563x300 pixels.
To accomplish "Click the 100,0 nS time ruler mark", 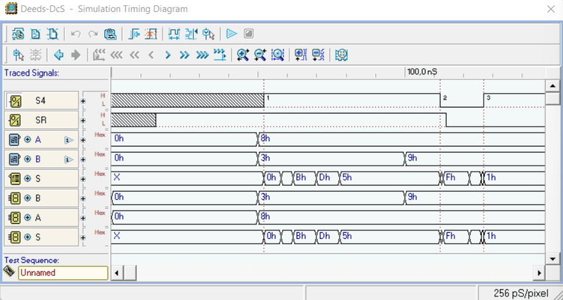I will coord(422,72).
